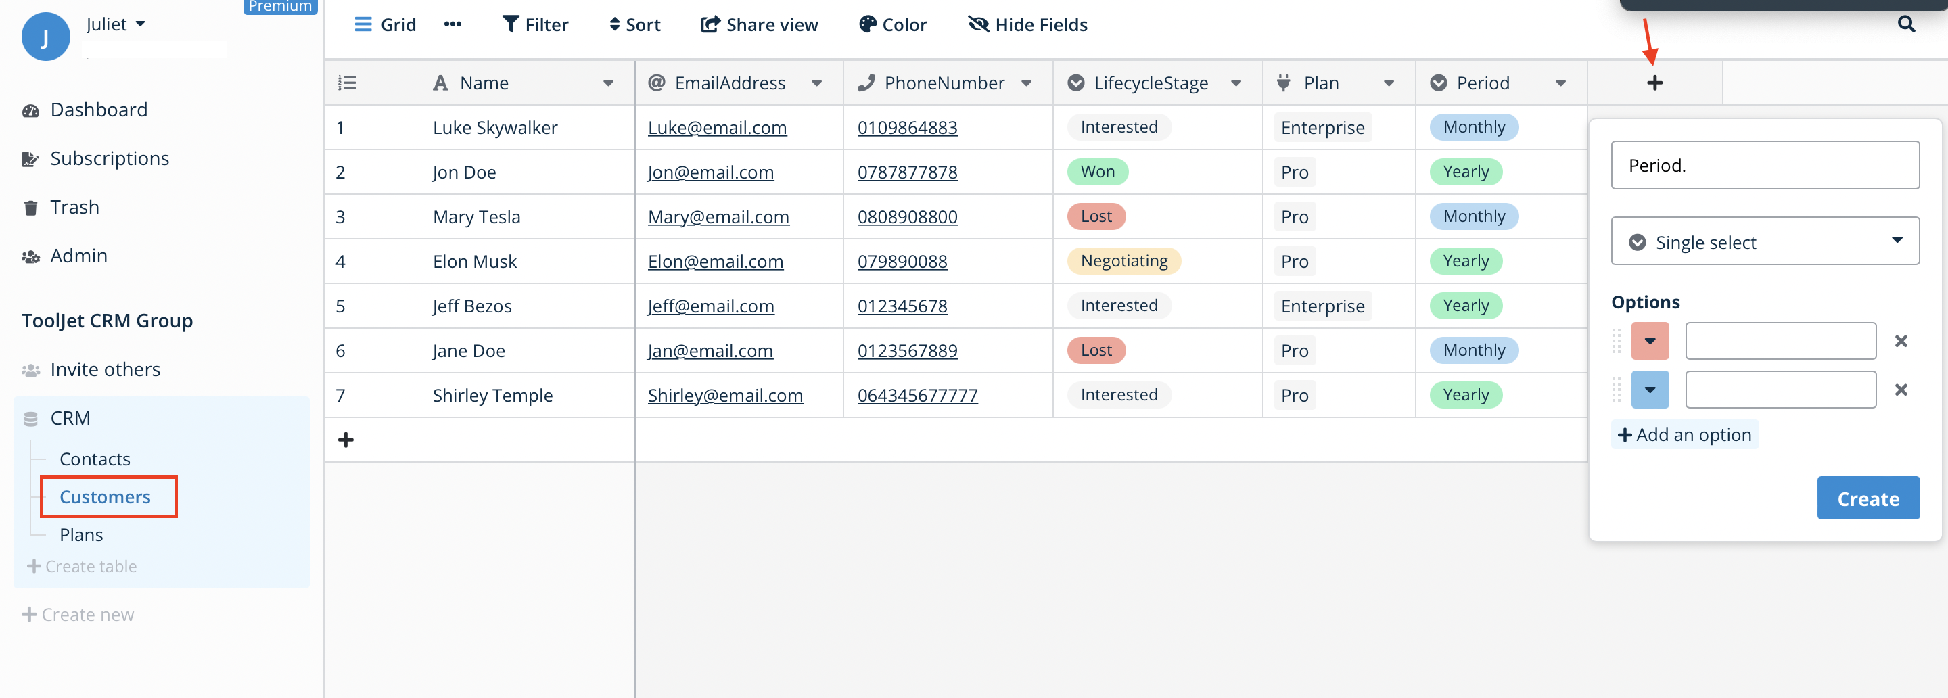Open the Name column dropdown
1948x698 pixels.
609,83
